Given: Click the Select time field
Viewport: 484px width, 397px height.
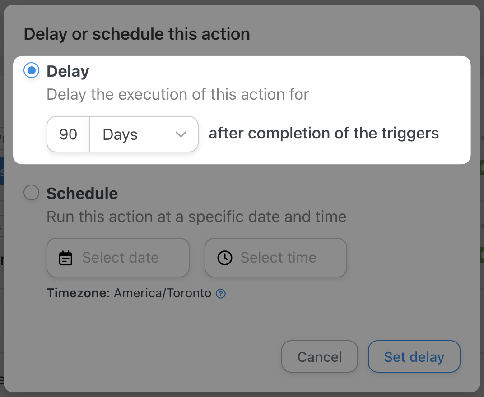Looking at the screenshot, I should click(276, 258).
